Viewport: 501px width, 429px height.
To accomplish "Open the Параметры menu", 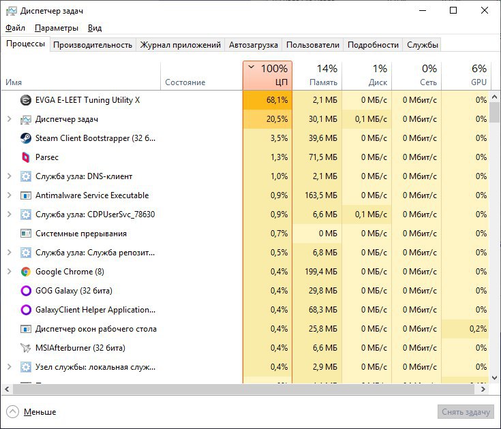I will click(56, 28).
